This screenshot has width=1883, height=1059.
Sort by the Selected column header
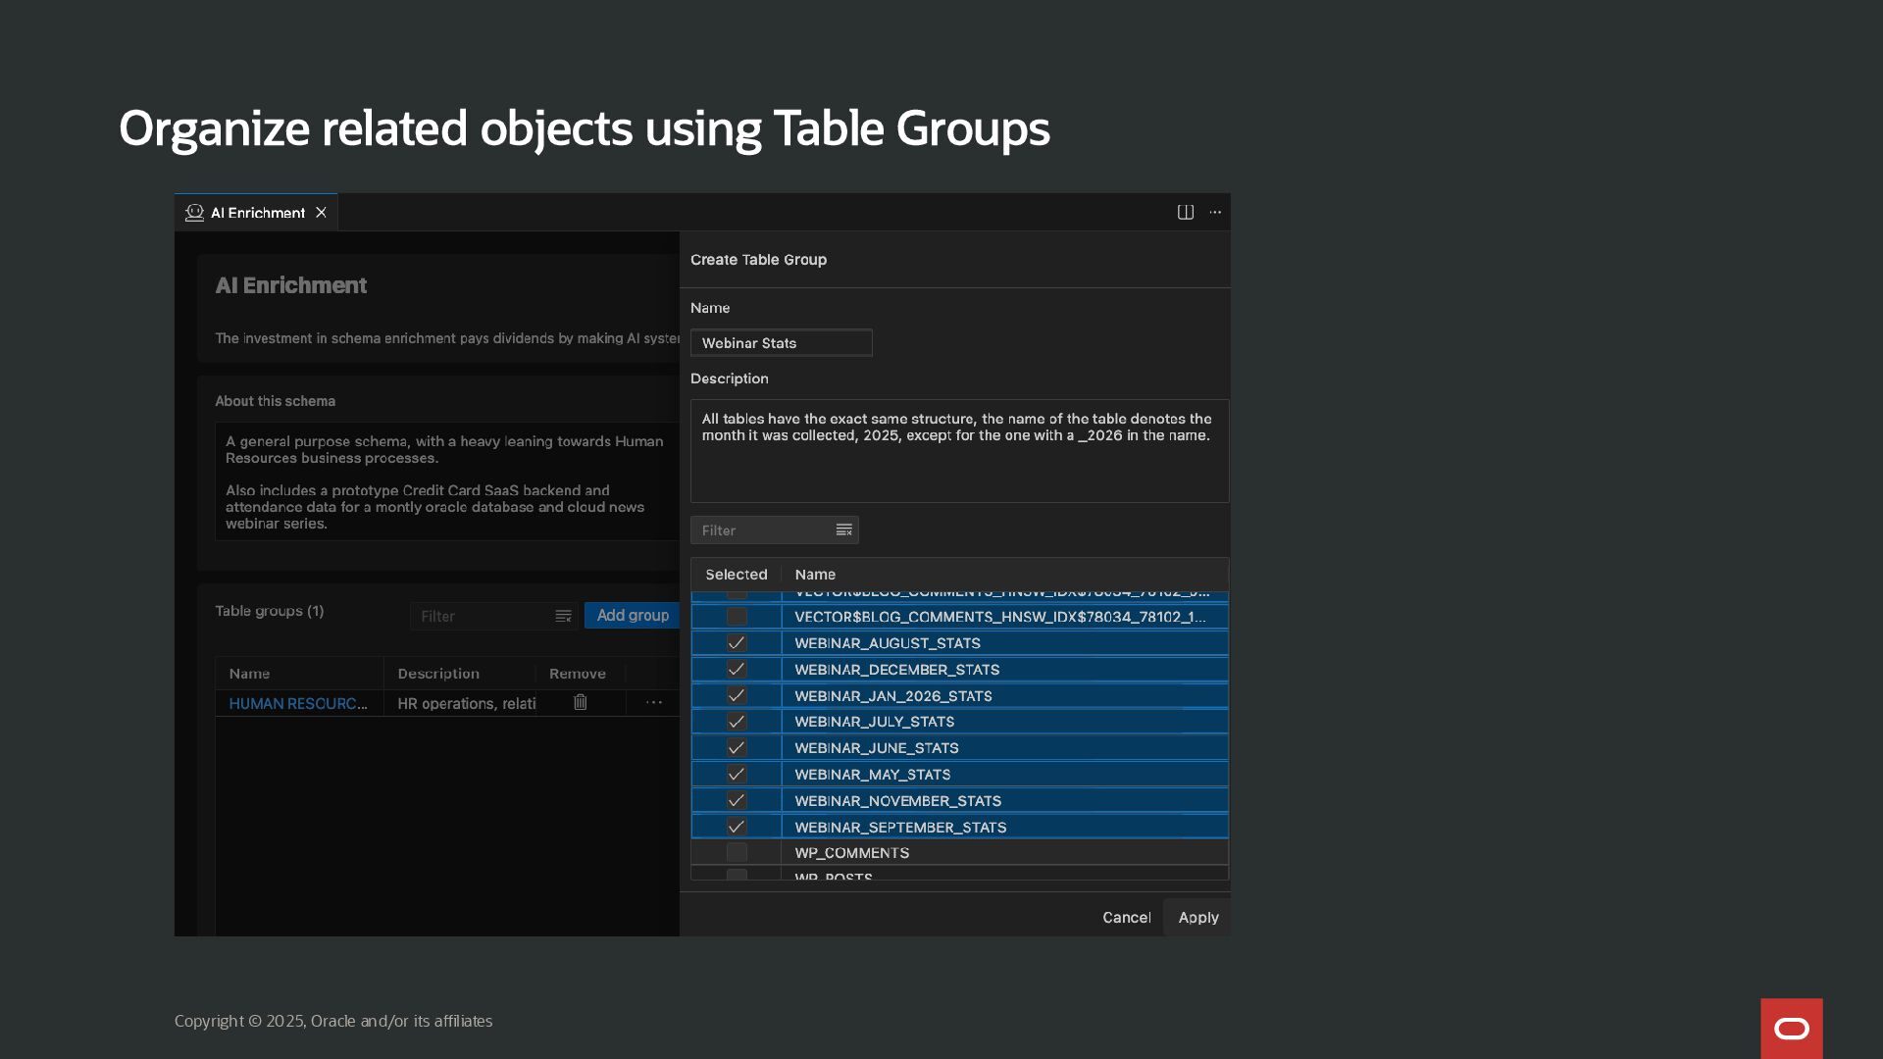click(x=736, y=575)
